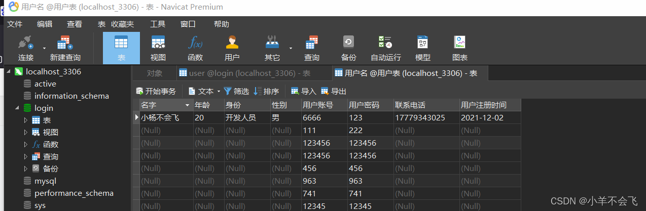Expand the 表 node under login

tap(26, 120)
